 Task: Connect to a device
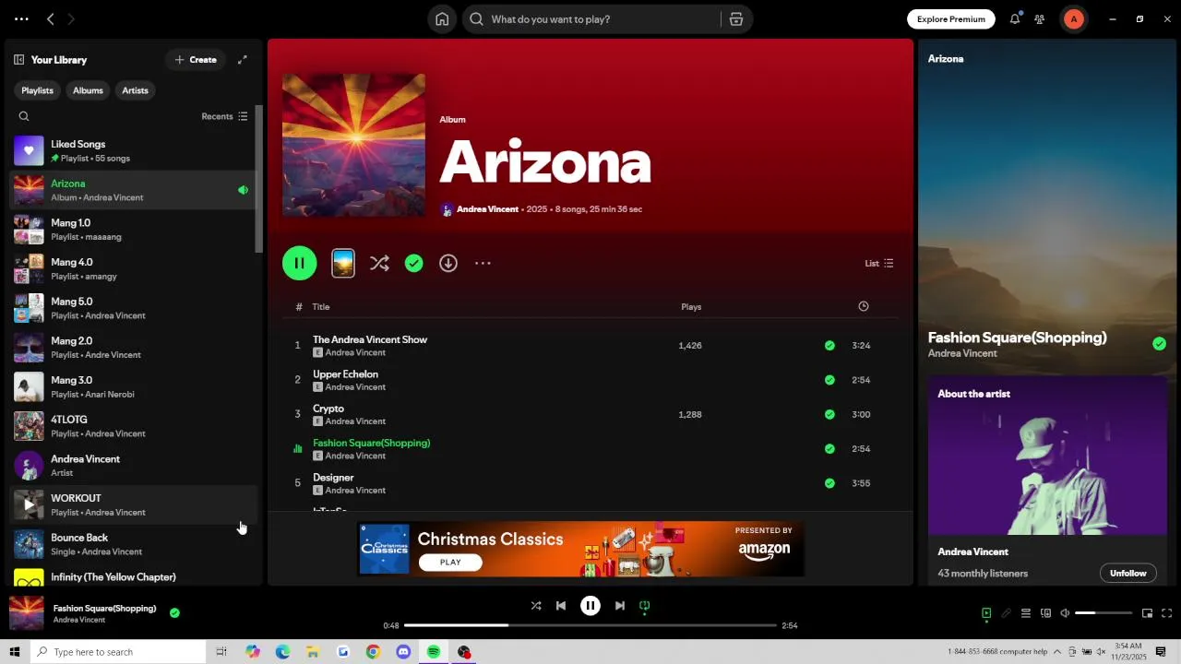tap(1045, 613)
